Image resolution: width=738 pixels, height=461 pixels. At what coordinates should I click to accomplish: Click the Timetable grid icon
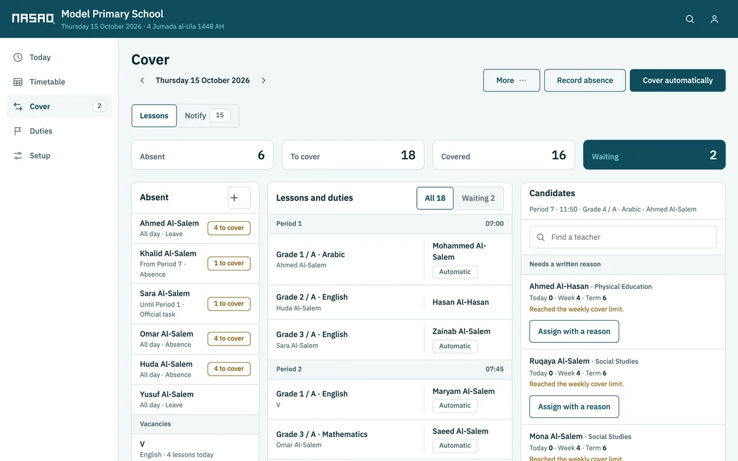click(x=18, y=82)
